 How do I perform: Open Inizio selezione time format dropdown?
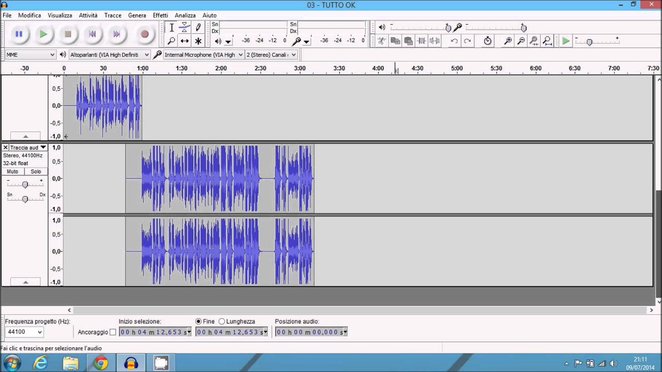click(189, 332)
